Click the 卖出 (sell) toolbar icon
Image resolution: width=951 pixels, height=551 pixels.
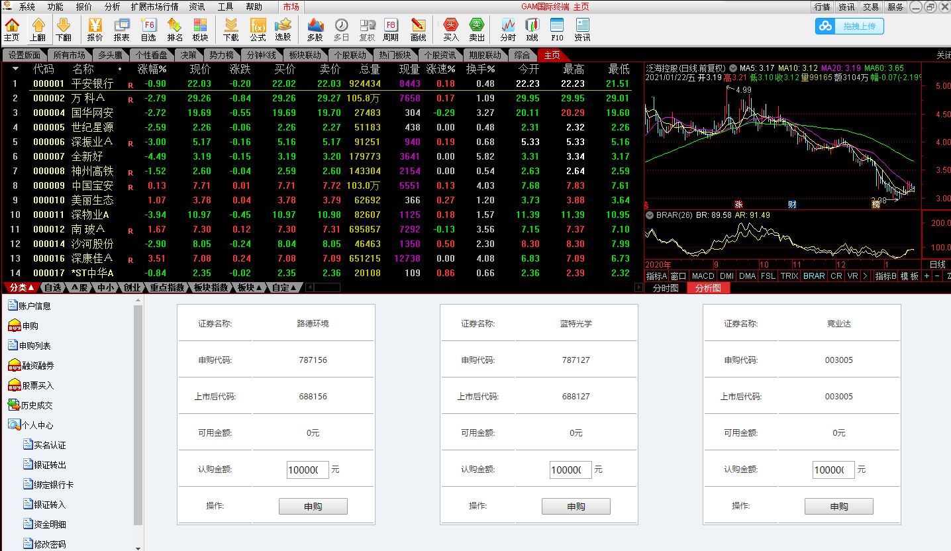point(477,30)
